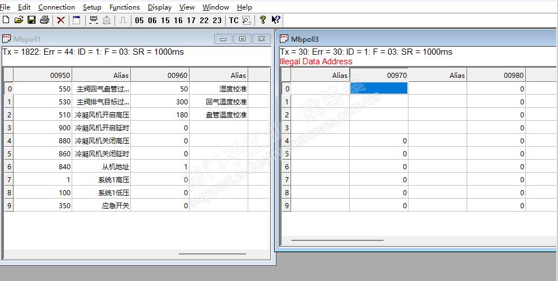Click row header 6 in Mbpoll3
558x281 pixels.
click(287, 166)
